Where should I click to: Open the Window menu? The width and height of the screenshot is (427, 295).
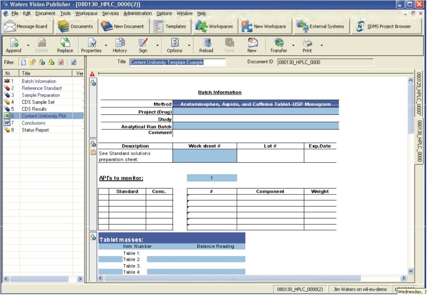[x=184, y=14]
